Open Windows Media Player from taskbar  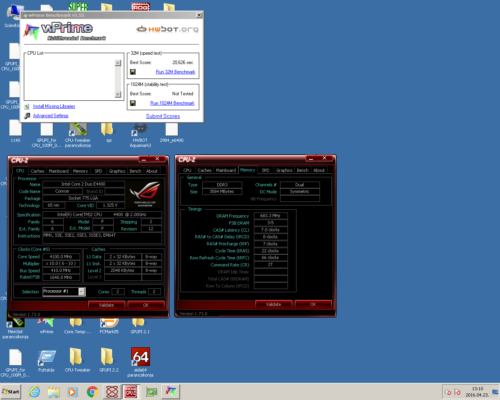tap(73, 392)
